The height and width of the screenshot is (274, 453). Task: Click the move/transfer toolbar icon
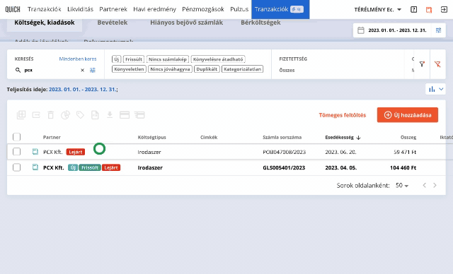point(36,115)
